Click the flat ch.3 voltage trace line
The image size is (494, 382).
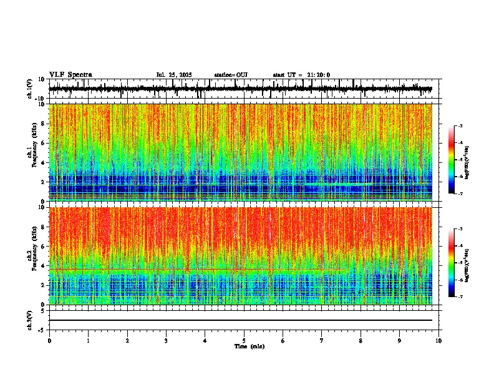tap(241, 320)
